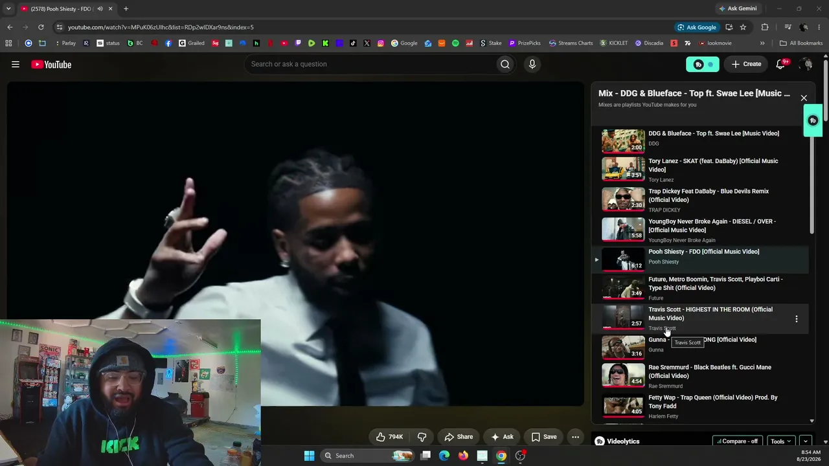The image size is (829, 466).
Task: Dislike this video
Action: click(422, 437)
